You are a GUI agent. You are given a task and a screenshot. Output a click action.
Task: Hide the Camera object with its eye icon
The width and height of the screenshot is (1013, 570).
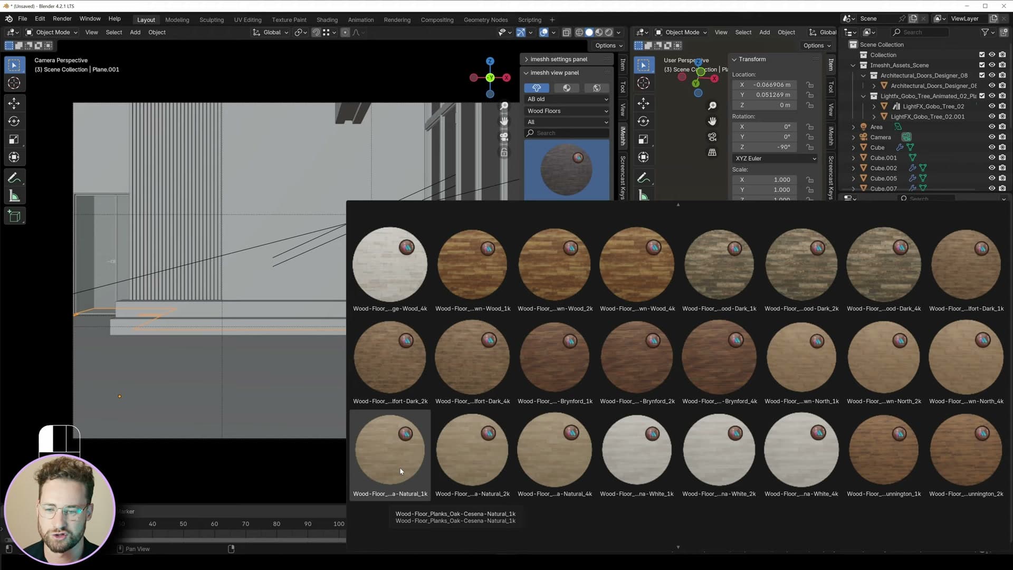[992, 137]
